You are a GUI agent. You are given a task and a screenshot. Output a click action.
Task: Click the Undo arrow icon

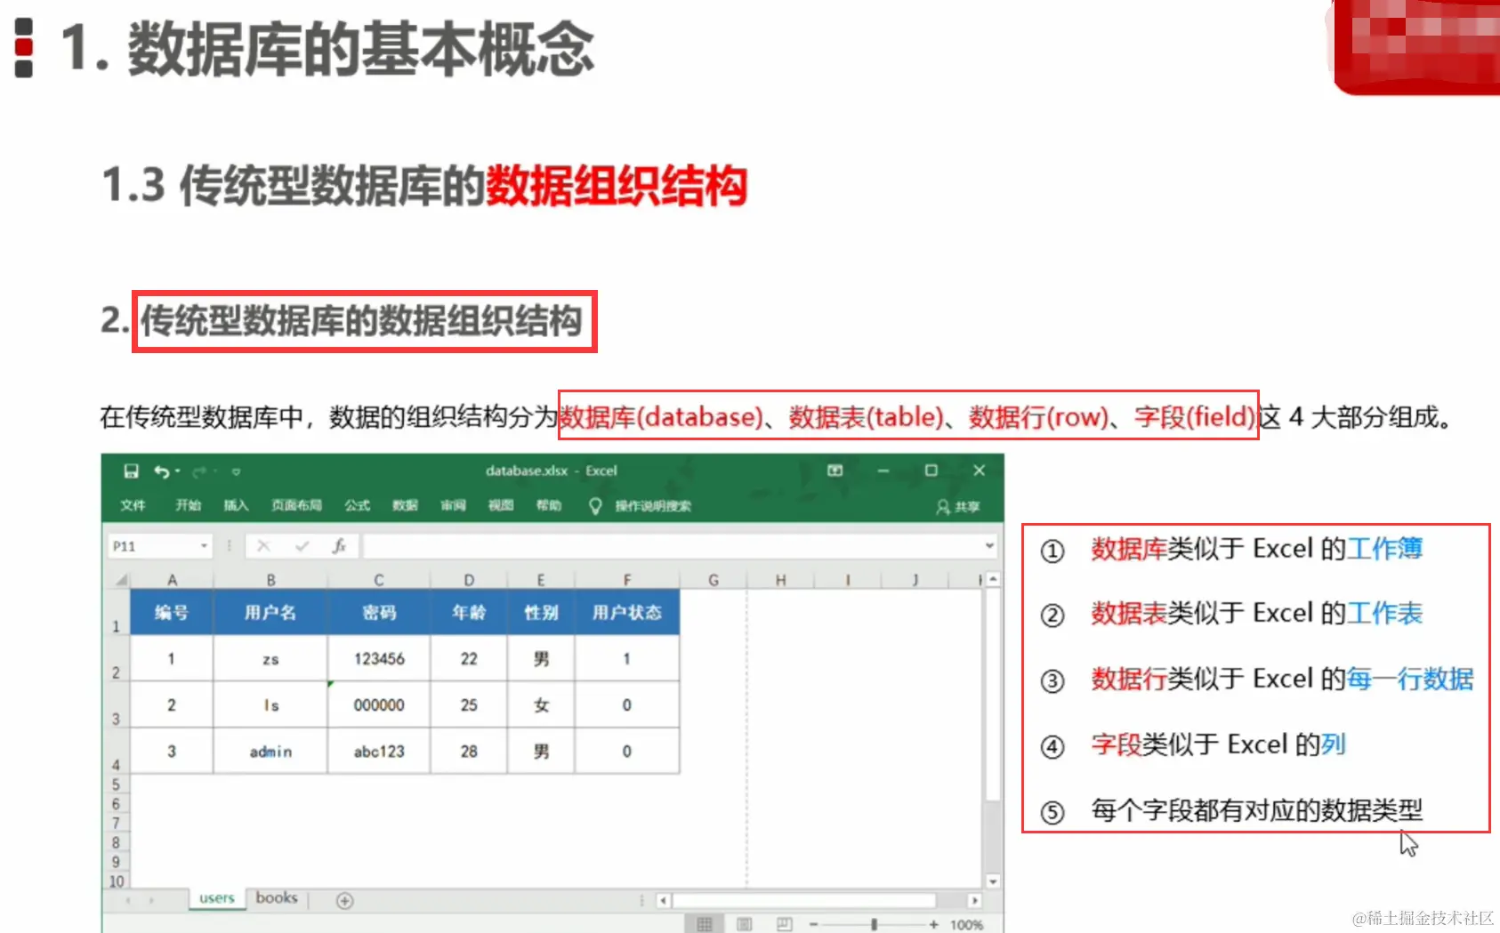tap(161, 471)
